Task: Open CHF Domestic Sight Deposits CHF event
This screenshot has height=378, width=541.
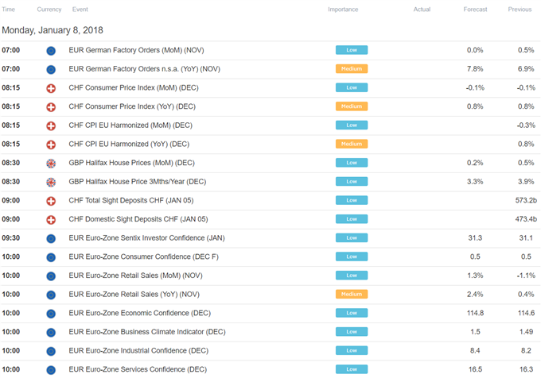Action: coord(138,219)
